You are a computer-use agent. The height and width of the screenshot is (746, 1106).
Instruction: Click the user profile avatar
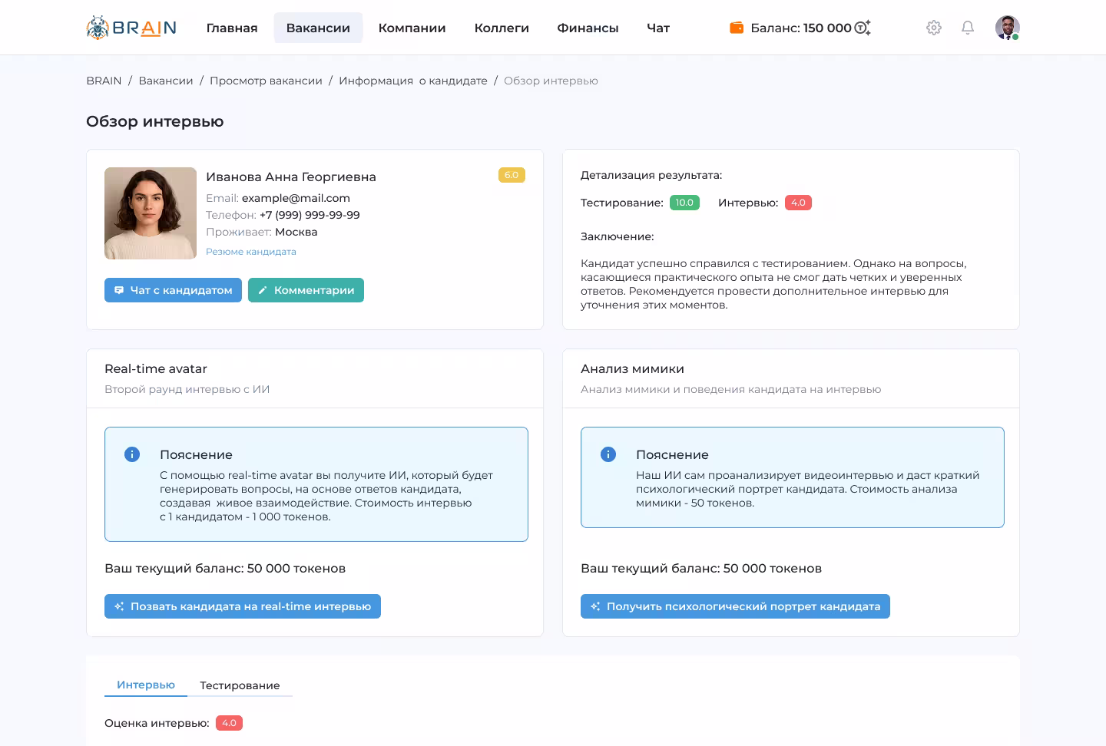point(1007,28)
